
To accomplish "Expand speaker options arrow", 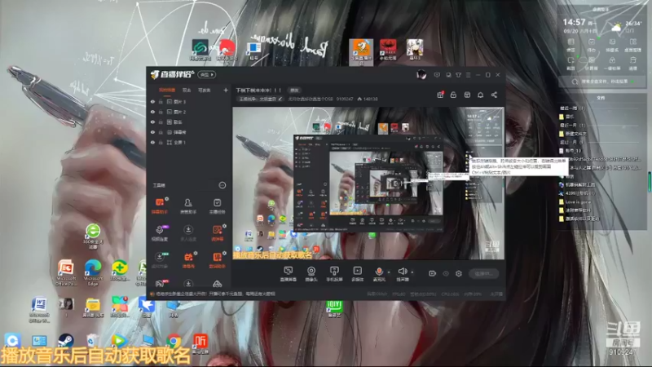I will (x=412, y=272).
